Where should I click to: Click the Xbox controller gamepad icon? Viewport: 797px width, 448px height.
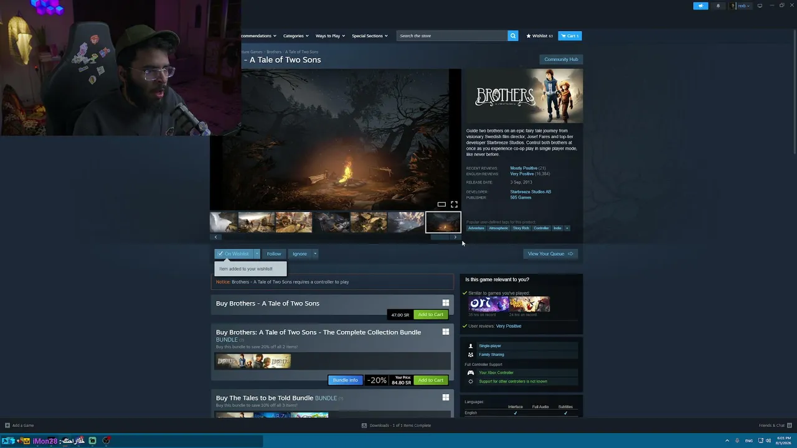pos(471,373)
